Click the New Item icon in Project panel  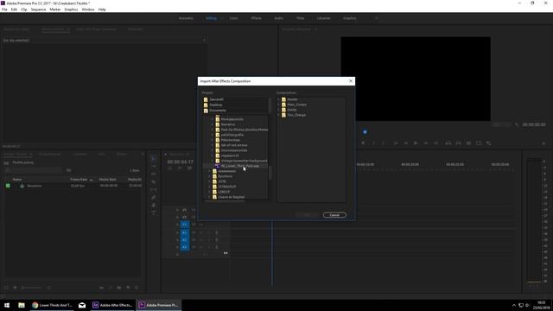click(128, 288)
